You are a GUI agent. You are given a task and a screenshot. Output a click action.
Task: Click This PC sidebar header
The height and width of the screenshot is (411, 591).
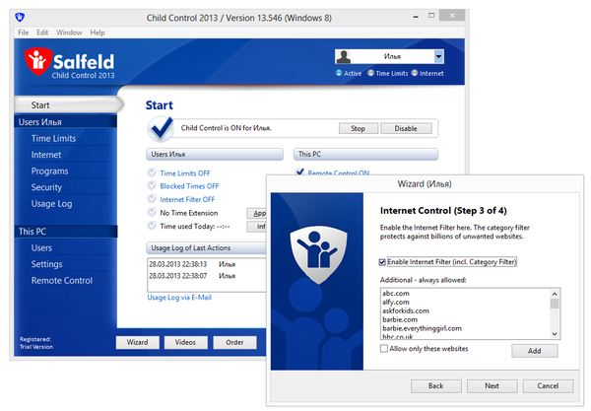[x=66, y=232]
